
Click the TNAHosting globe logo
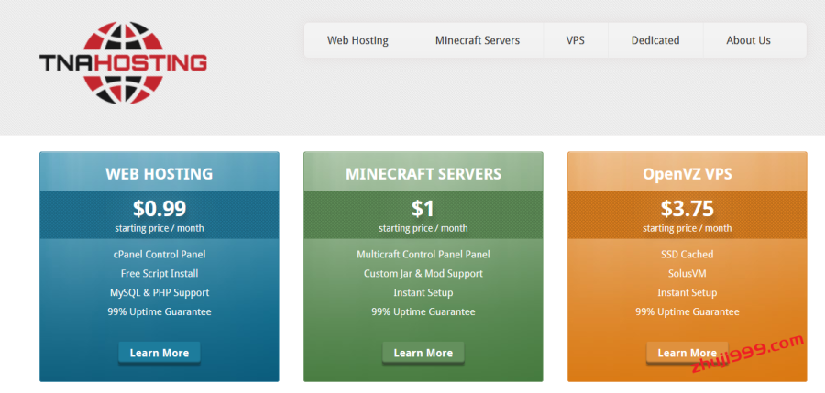tap(123, 62)
